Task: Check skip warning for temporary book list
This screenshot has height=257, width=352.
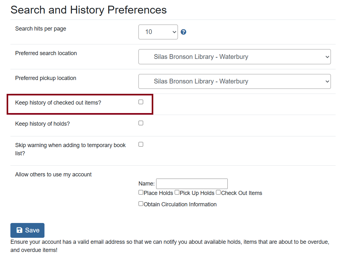Action: tap(141, 144)
